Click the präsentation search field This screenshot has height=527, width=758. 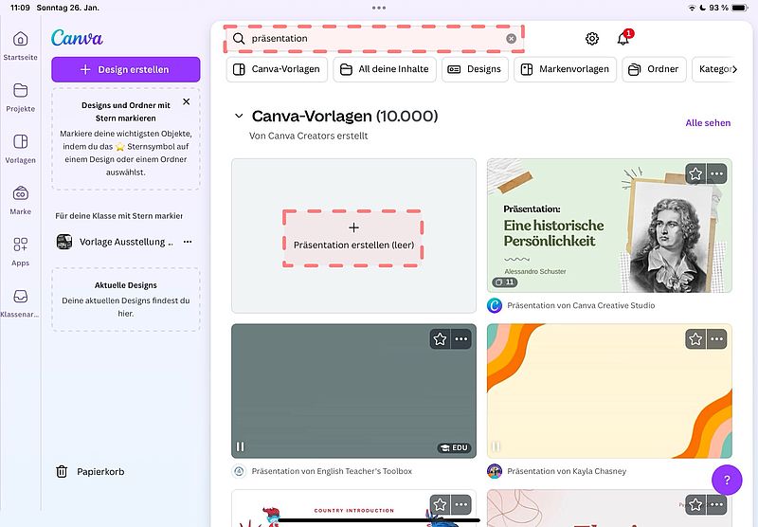click(x=373, y=39)
